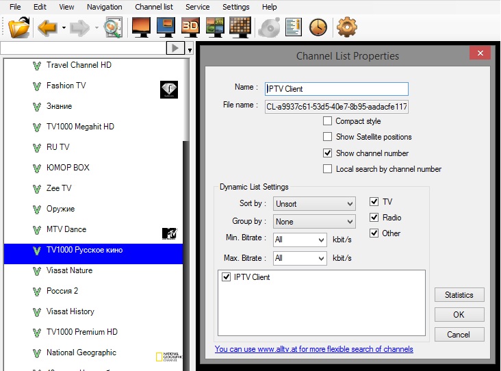Open settings with the orange gear icon

tap(347, 28)
